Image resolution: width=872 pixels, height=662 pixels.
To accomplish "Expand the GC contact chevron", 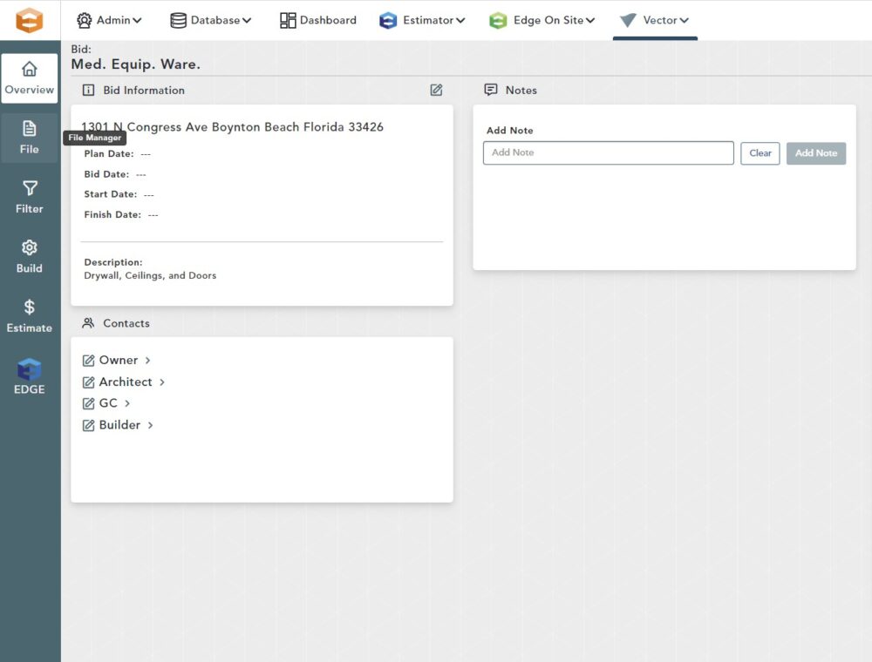I will 127,403.
